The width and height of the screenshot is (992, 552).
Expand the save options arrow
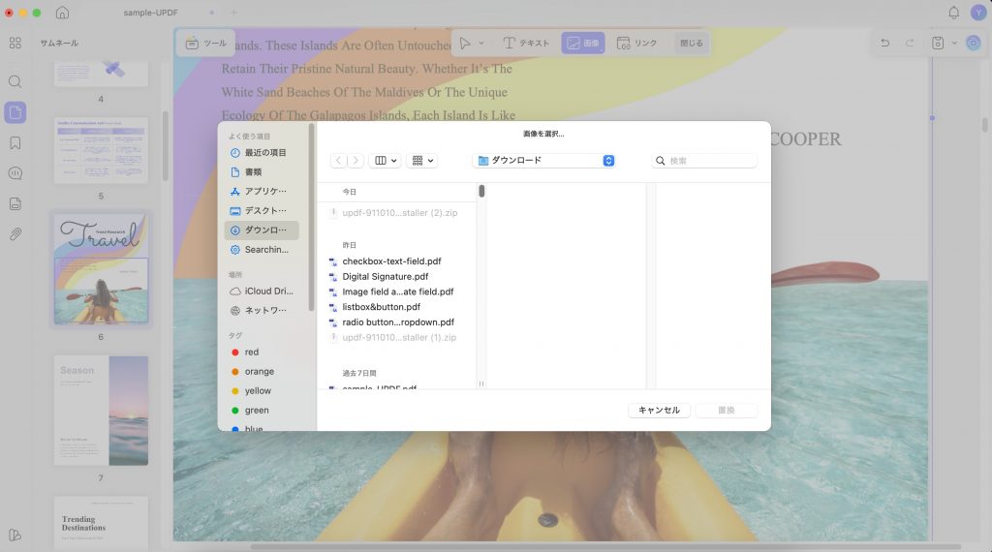(954, 43)
